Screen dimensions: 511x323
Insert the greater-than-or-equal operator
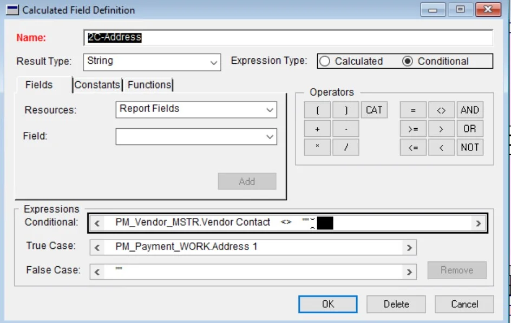tap(413, 129)
